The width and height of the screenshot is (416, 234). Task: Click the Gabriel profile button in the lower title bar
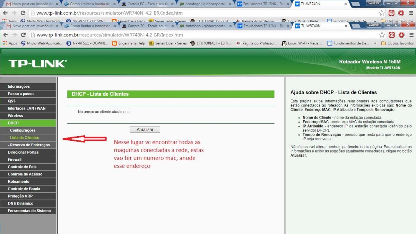374,25
